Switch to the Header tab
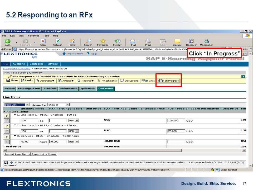This screenshot has width=253, height=190. [9, 89]
